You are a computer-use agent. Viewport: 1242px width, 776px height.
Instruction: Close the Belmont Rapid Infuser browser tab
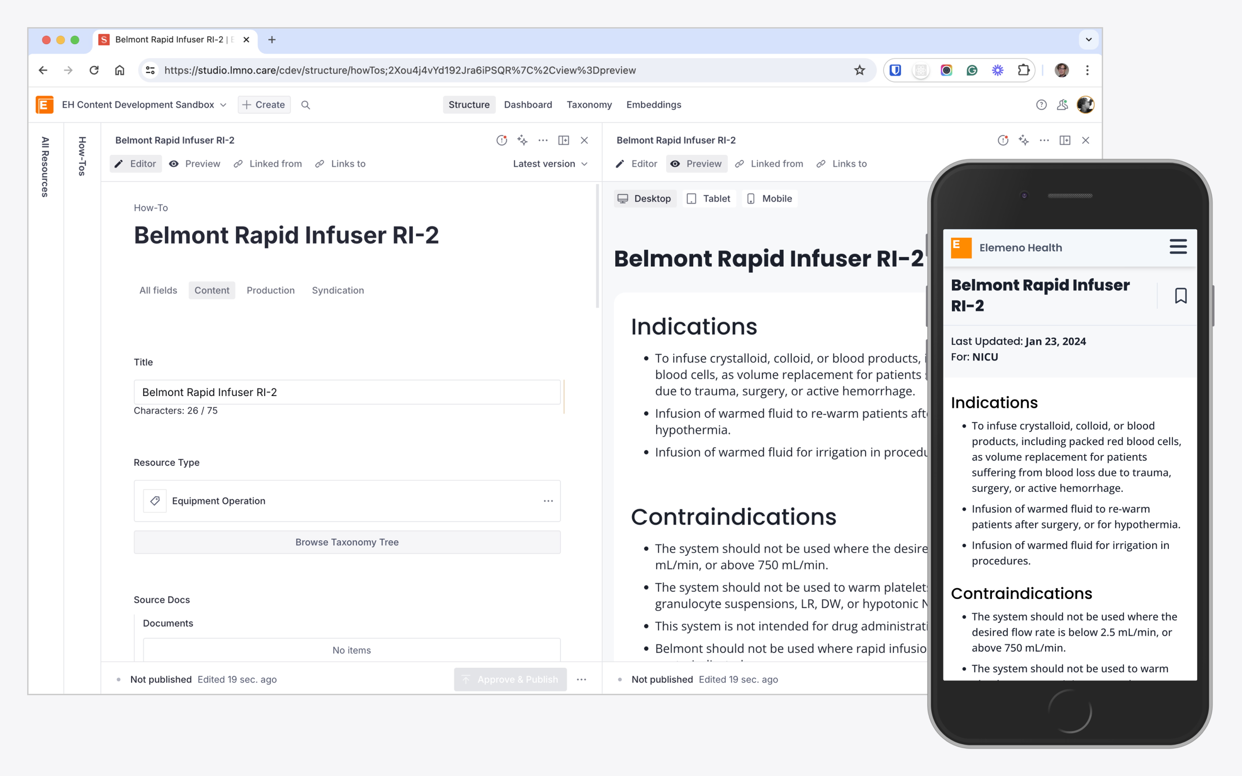point(246,39)
